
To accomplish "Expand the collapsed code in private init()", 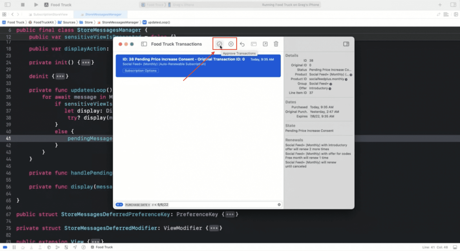I will [x=86, y=62].
